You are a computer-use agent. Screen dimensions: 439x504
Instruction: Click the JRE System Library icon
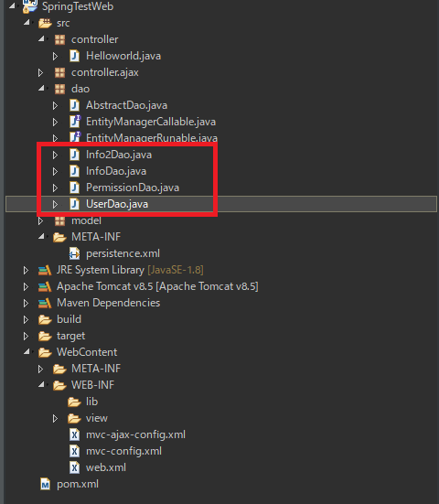point(45,270)
